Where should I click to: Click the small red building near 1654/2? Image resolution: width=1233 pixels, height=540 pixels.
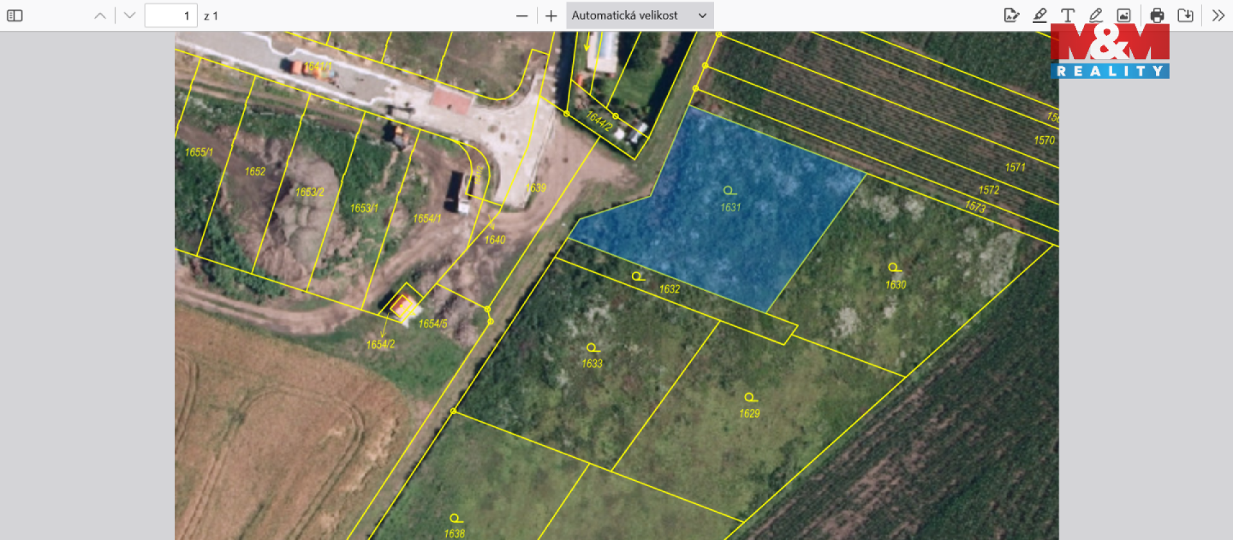coord(403,306)
